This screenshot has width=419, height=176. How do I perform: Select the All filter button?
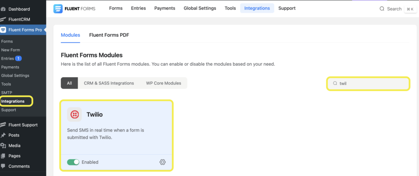70,83
